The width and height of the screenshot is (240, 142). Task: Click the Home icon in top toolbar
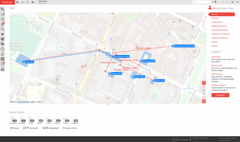point(17,2)
